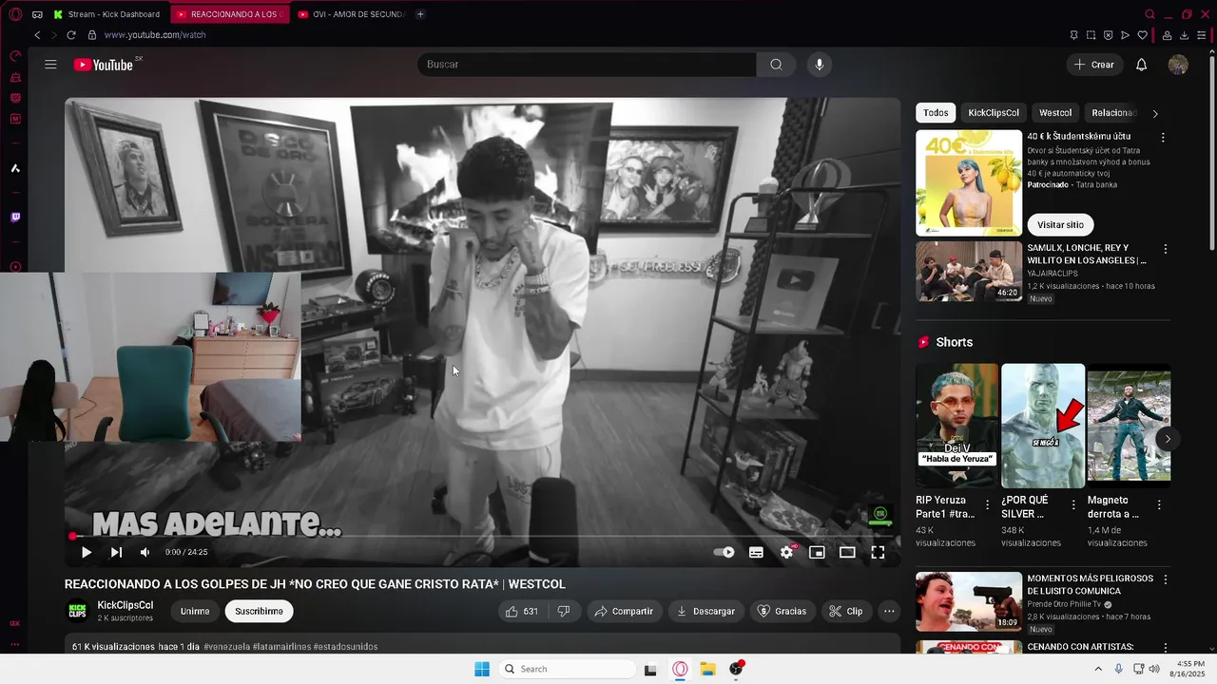Click the #venezuela hashtag link

[226, 647]
